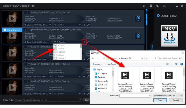Select This PC in navigation tree
Screen dimensions: 186x108
tap(98, 70)
